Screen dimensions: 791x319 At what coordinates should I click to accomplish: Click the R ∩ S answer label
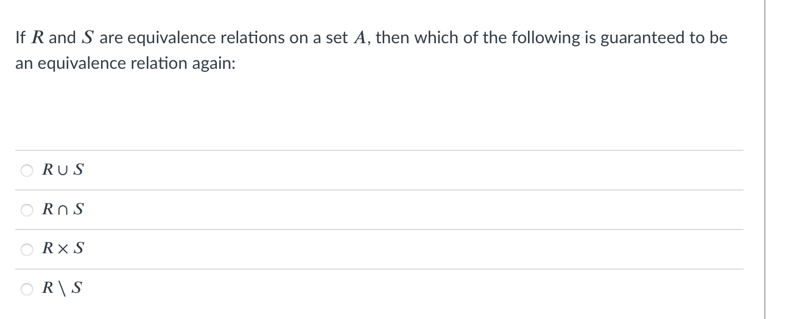click(x=63, y=209)
